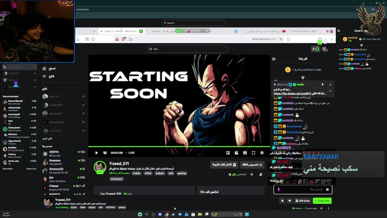Play the embedded Kick stream video
The image size is (387, 218).
(x=96, y=153)
